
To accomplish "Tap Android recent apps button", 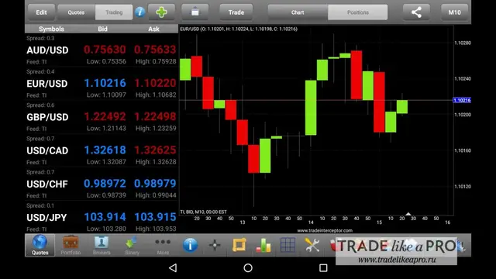I will click(x=323, y=268).
